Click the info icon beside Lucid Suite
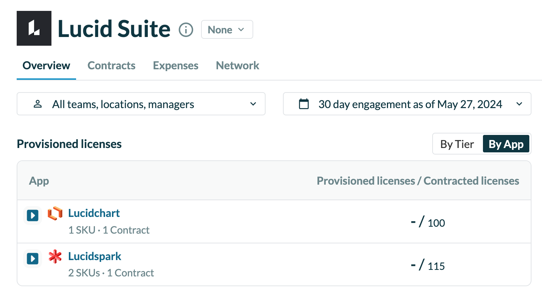 [186, 29]
